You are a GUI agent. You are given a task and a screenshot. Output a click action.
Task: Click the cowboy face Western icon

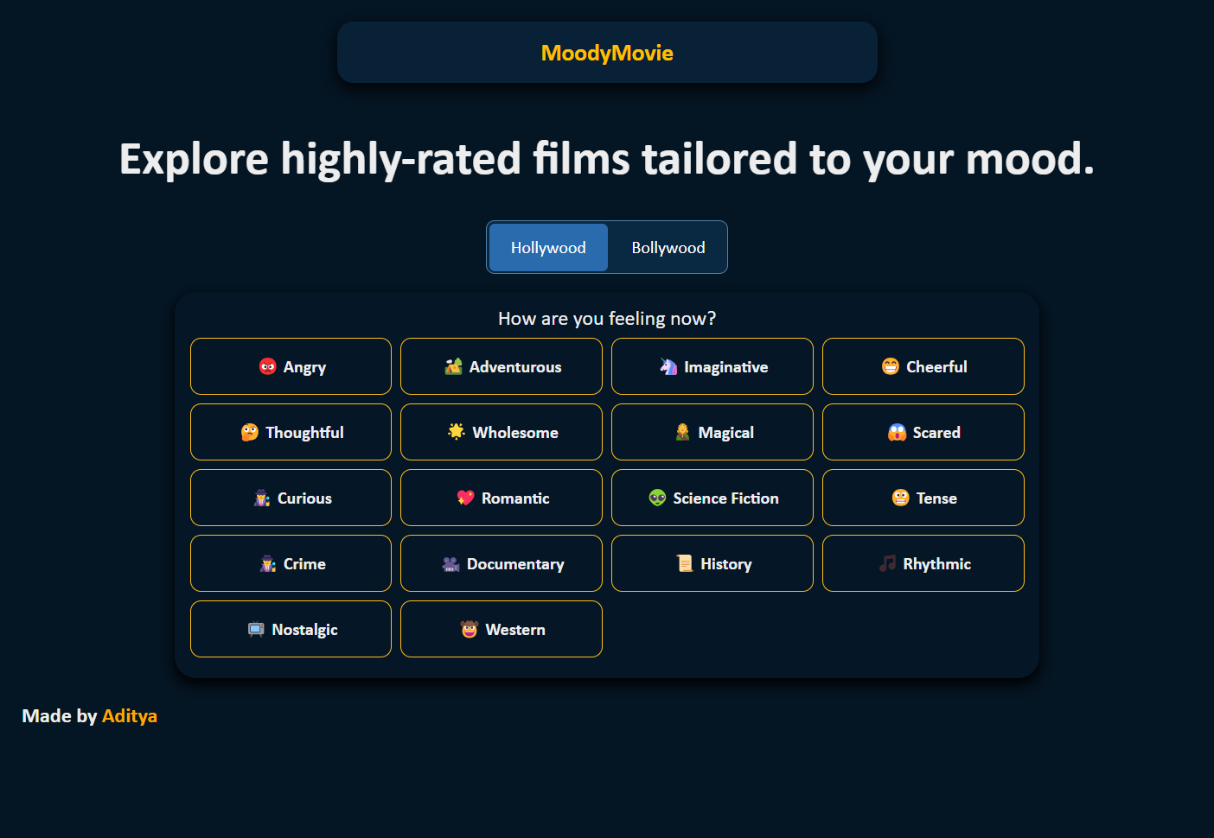pyautogui.click(x=470, y=630)
